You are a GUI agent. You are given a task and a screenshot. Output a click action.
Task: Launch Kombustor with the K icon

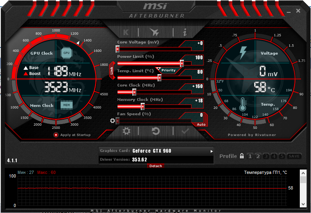pos(126,33)
